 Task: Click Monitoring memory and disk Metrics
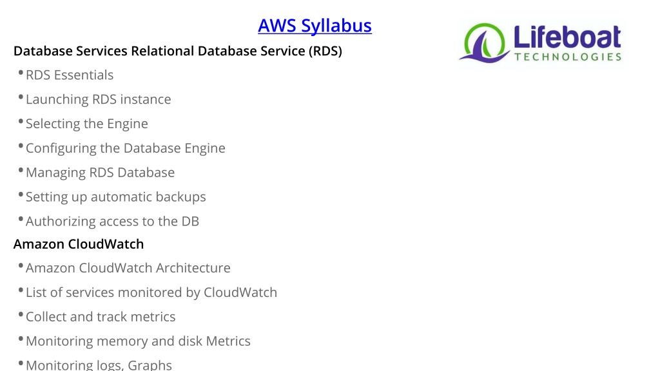[138, 341]
